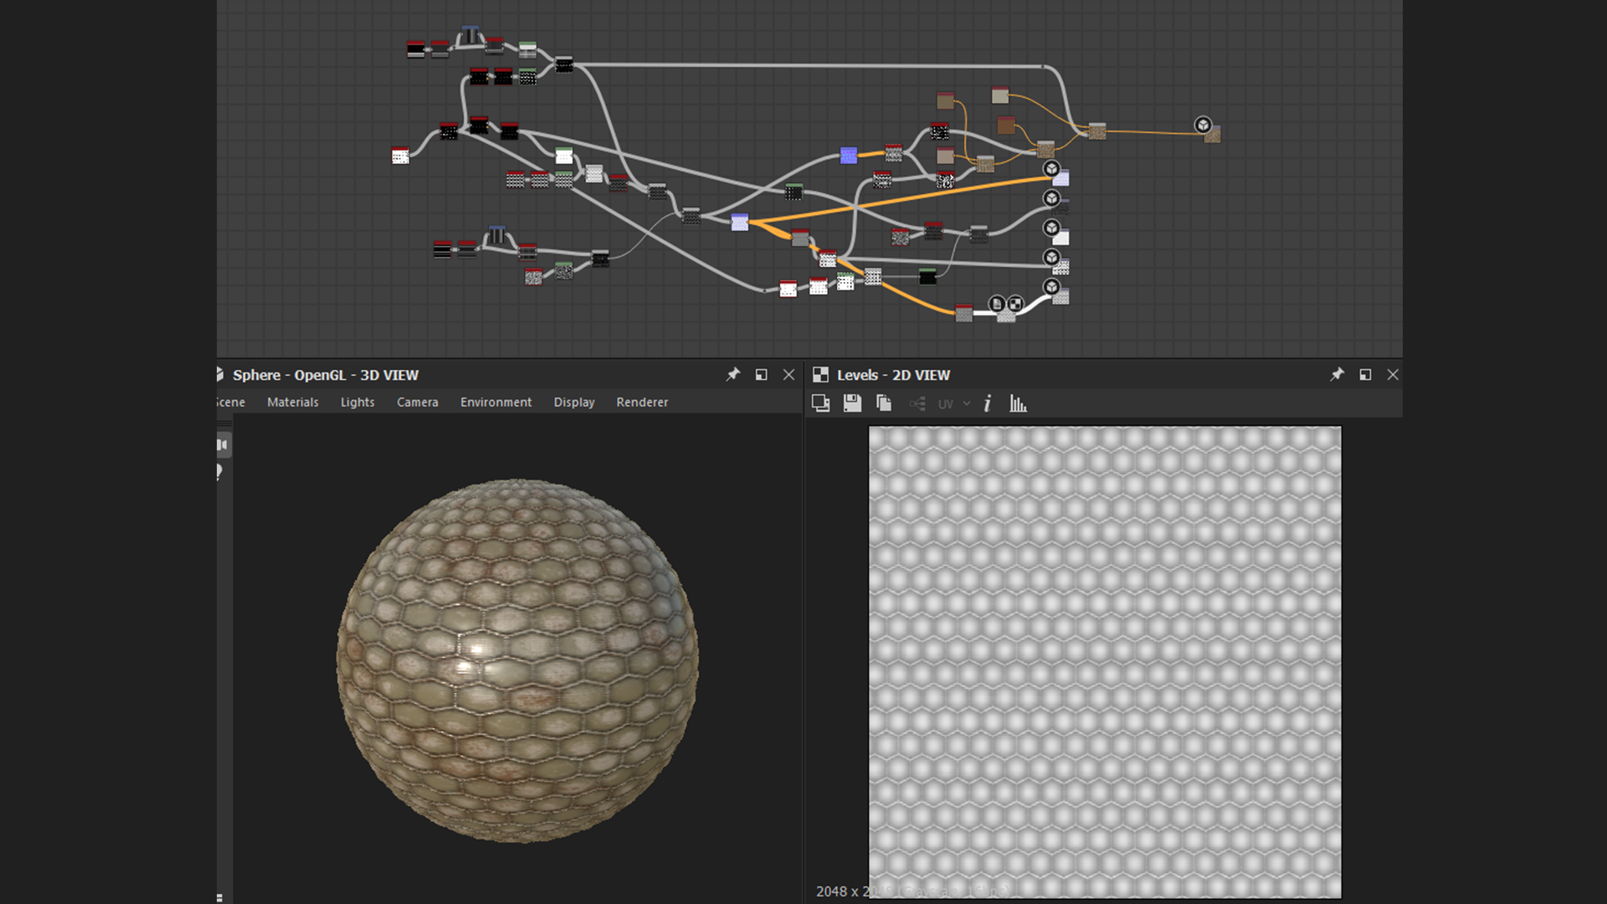
Task: Copy the 2D view image to clipboard
Action: point(884,403)
